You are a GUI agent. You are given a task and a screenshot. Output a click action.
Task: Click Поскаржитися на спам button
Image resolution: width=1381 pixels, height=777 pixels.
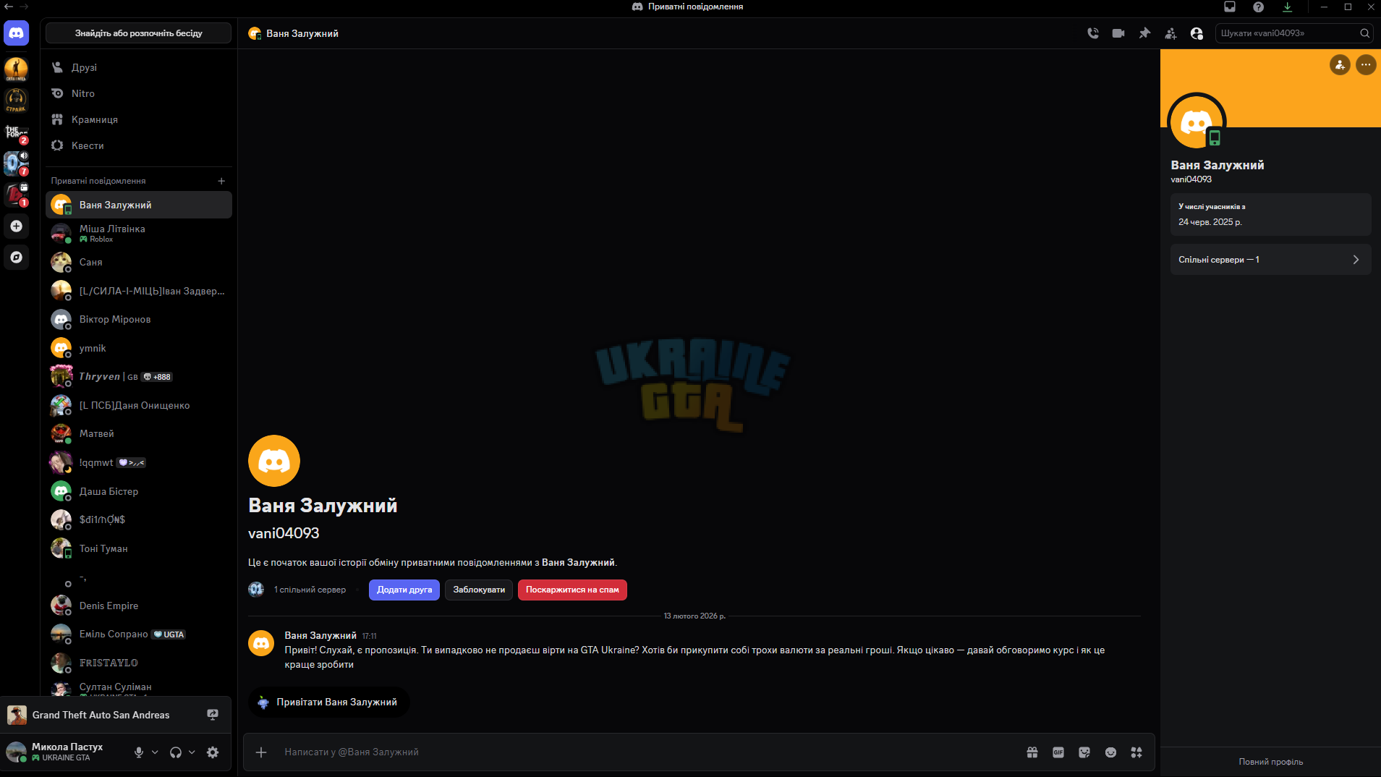pyautogui.click(x=572, y=590)
